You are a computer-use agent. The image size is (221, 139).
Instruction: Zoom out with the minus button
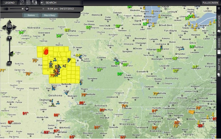(9, 63)
